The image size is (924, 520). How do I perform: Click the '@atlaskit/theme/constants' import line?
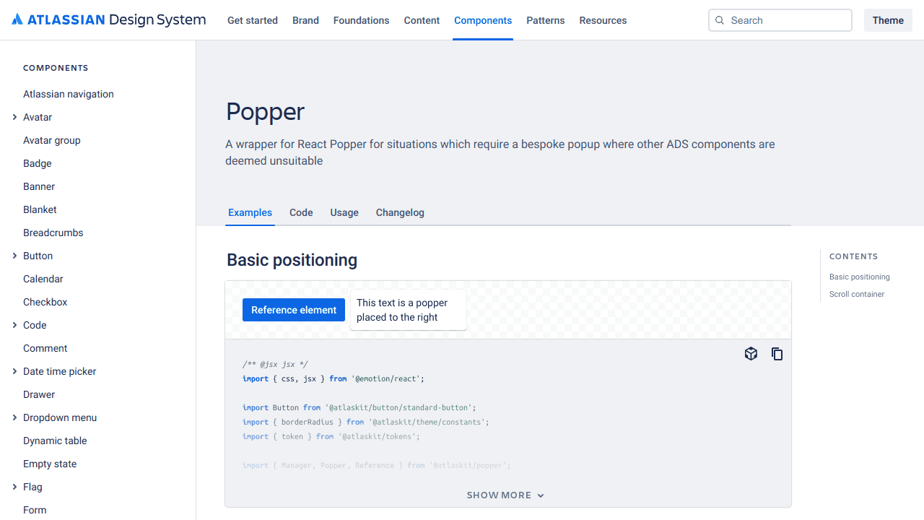pos(366,422)
